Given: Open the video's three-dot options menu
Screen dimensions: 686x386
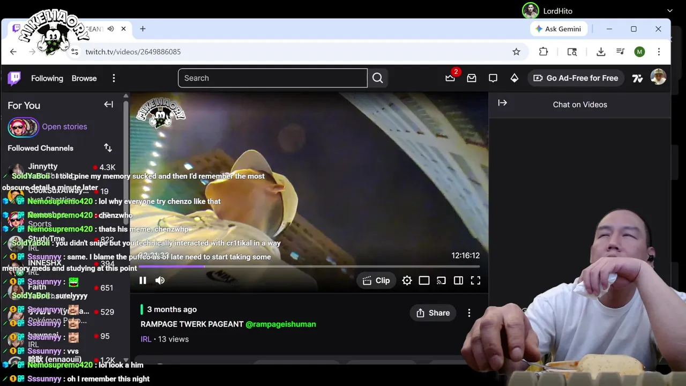Looking at the screenshot, I should pos(469,313).
